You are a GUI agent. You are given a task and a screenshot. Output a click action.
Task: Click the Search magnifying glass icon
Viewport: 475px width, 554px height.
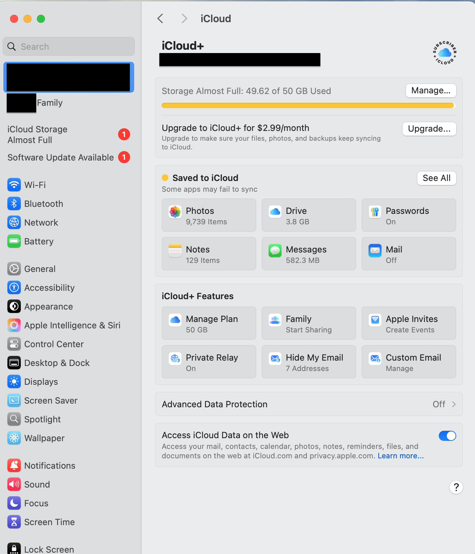click(12, 46)
